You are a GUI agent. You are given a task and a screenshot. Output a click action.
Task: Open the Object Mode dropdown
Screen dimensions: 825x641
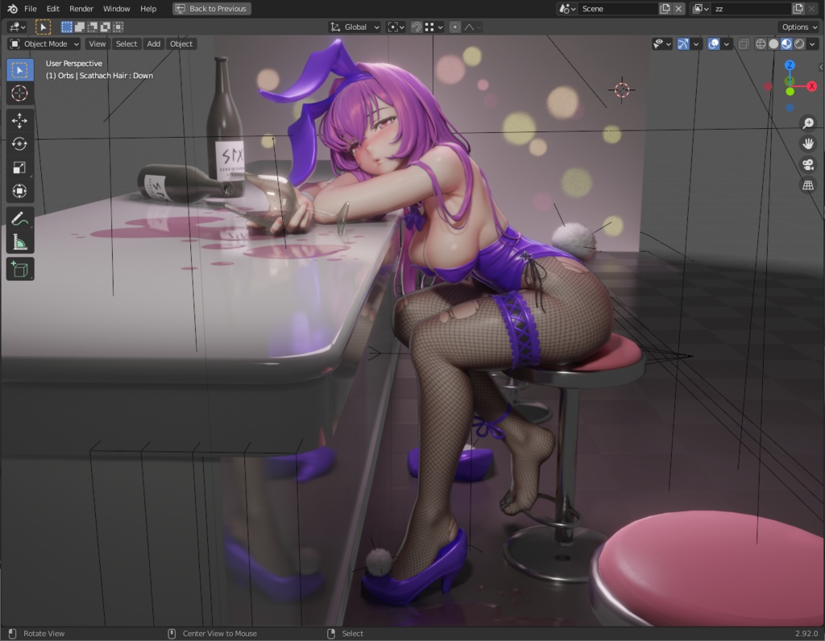coord(42,43)
